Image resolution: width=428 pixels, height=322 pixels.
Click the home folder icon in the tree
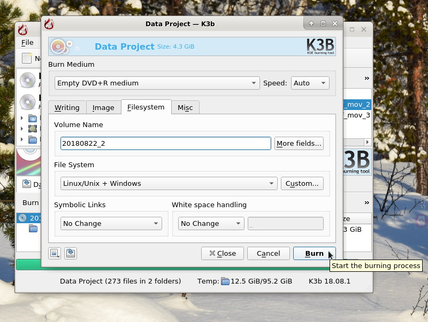click(x=33, y=118)
